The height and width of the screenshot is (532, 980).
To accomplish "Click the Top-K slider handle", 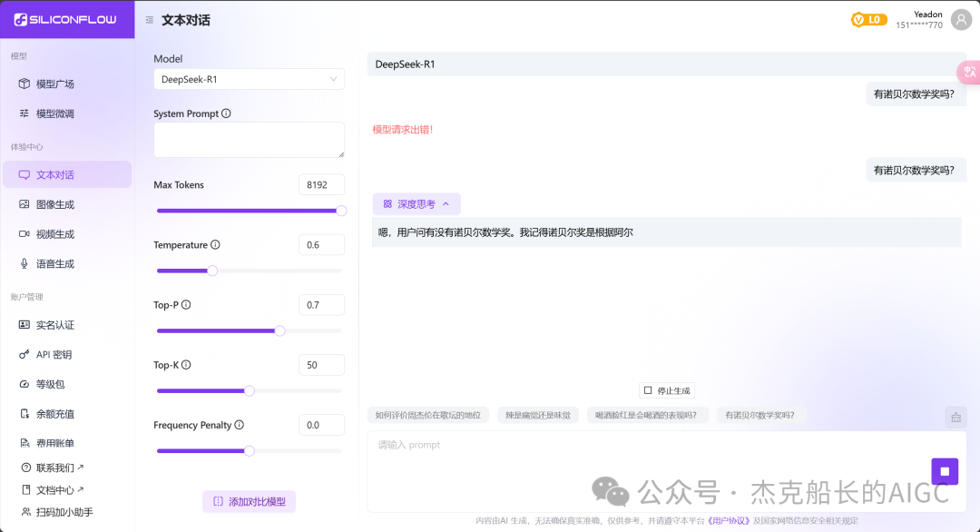I will pyautogui.click(x=250, y=390).
